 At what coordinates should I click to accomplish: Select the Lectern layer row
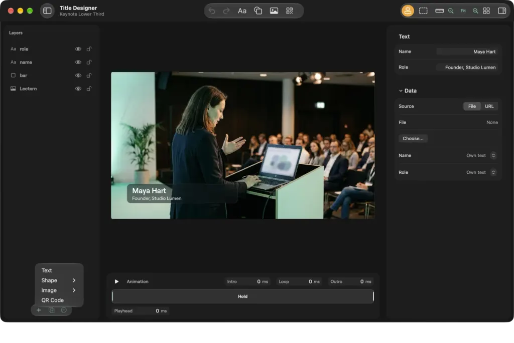pos(51,89)
